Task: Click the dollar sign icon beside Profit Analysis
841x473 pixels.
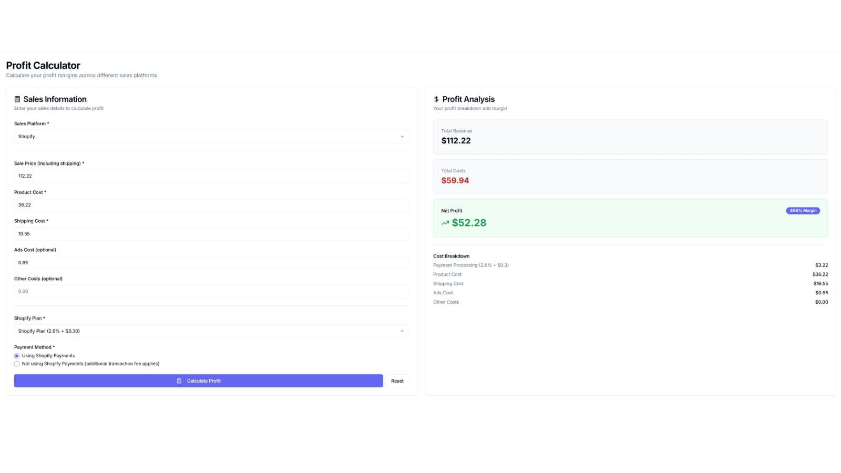Action: click(x=436, y=99)
